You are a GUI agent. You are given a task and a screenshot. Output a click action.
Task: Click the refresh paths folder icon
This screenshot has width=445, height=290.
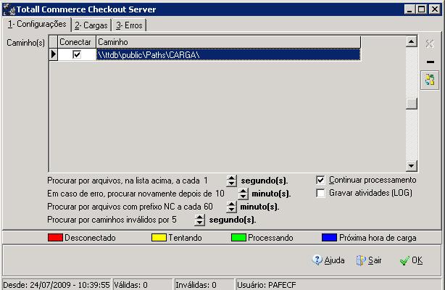click(x=430, y=80)
